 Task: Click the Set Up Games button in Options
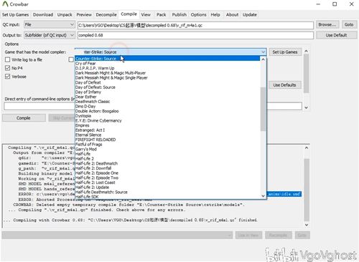(x=285, y=52)
